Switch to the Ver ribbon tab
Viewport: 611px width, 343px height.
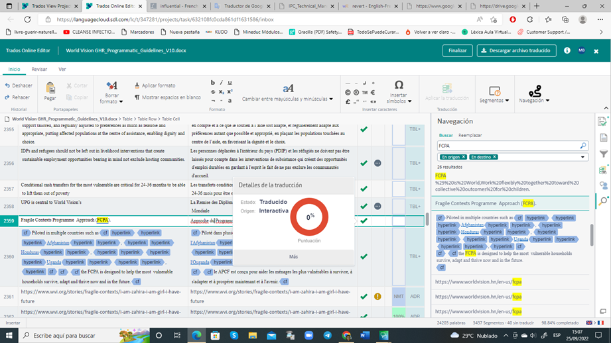pyautogui.click(x=62, y=70)
